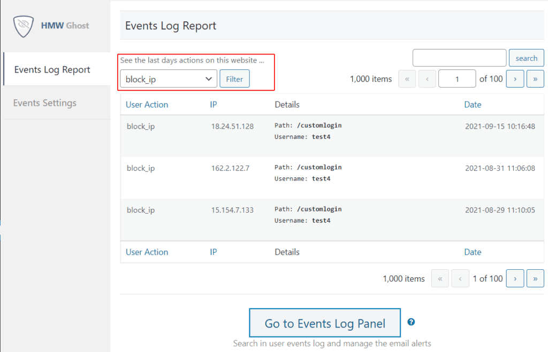The image size is (548, 352).
Task: Click previous page arrow in top pagination
Action: click(427, 79)
